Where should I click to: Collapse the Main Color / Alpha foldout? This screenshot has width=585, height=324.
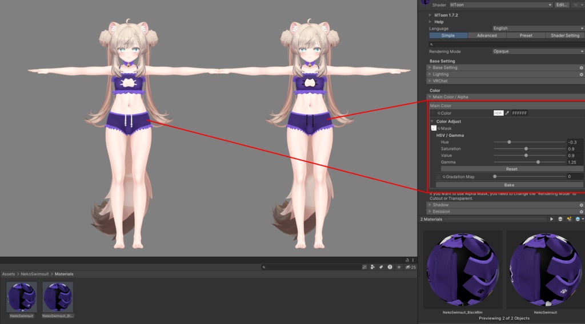click(430, 97)
